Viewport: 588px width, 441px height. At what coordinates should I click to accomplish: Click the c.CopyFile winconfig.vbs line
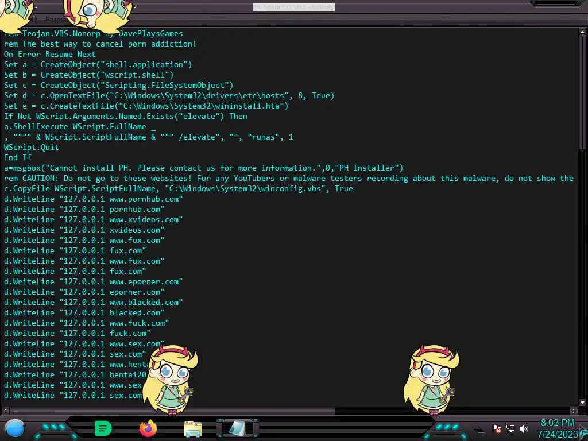(x=179, y=188)
